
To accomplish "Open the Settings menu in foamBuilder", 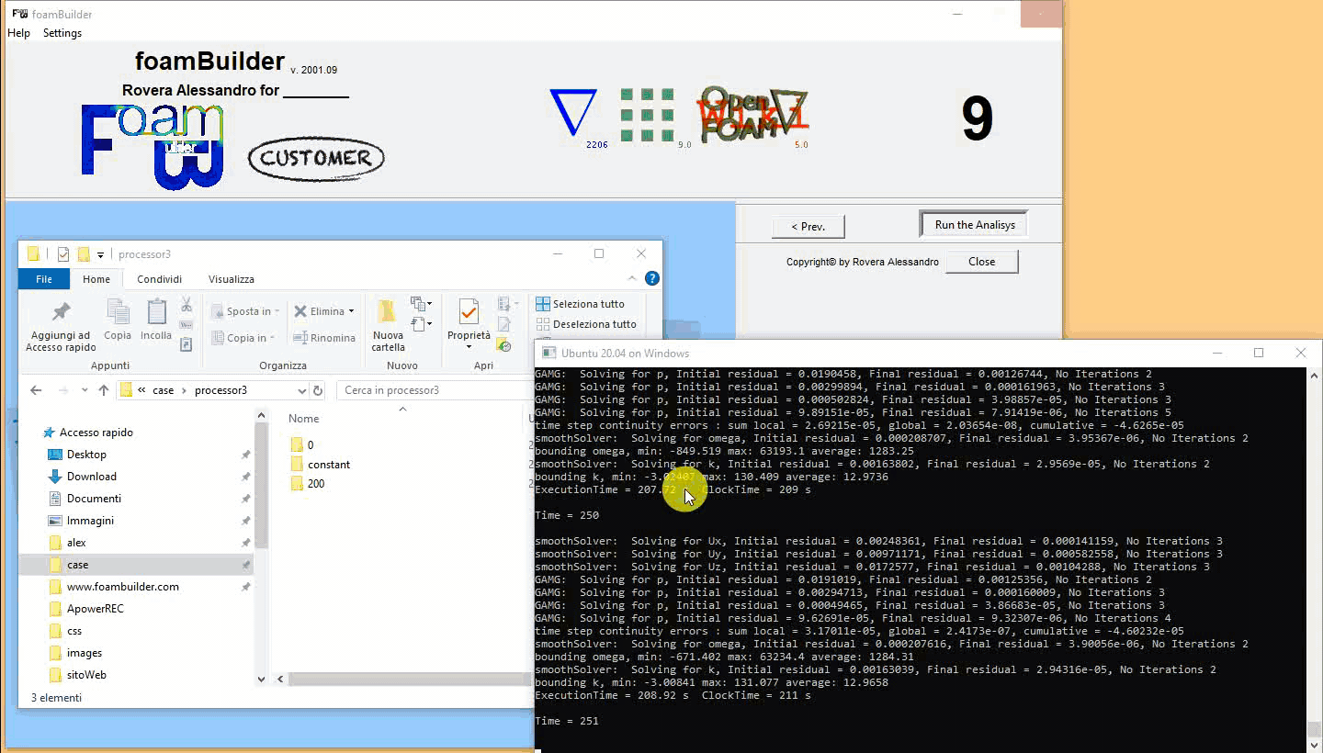I will (x=62, y=33).
